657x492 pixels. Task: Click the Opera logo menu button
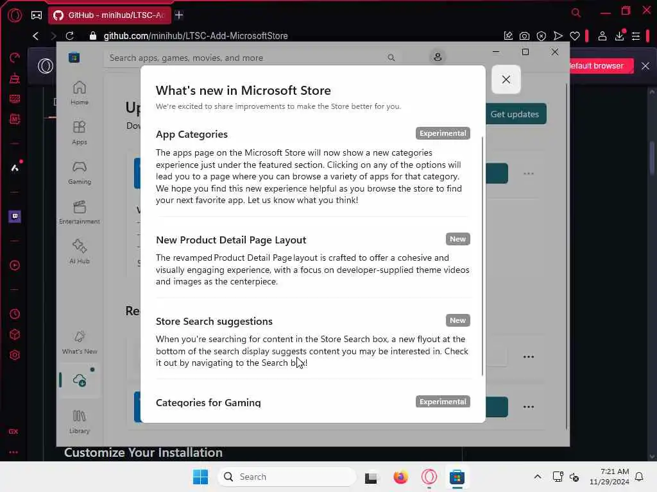point(15,15)
